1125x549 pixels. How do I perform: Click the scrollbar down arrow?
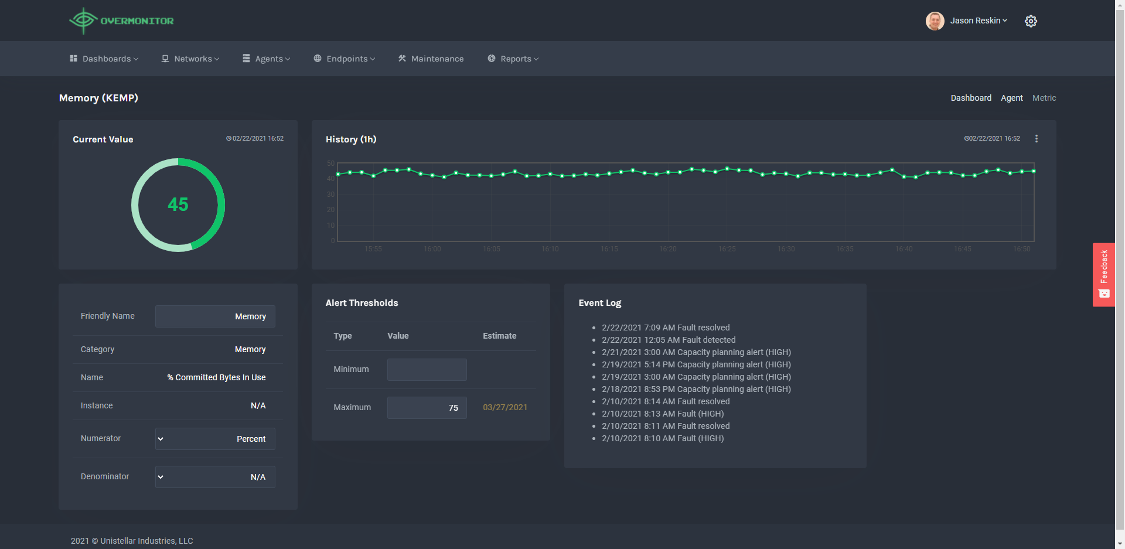tap(1120, 543)
